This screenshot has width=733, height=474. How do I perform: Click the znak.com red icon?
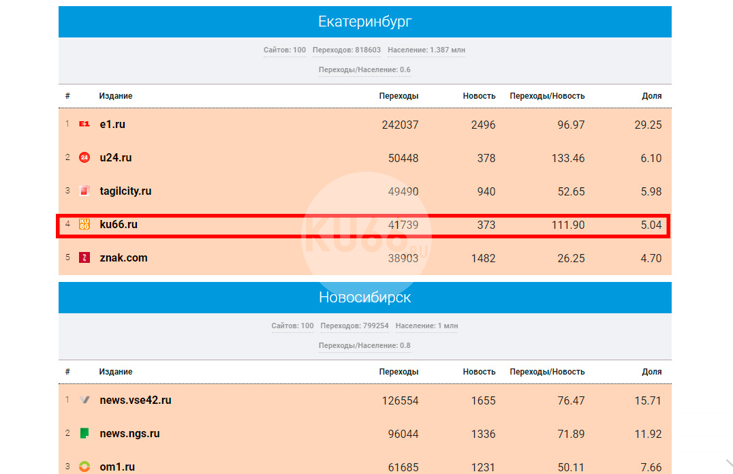tap(84, 257)
